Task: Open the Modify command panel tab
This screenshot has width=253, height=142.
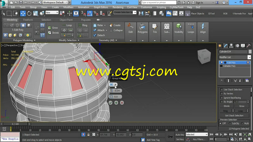Action: [225, 46]
